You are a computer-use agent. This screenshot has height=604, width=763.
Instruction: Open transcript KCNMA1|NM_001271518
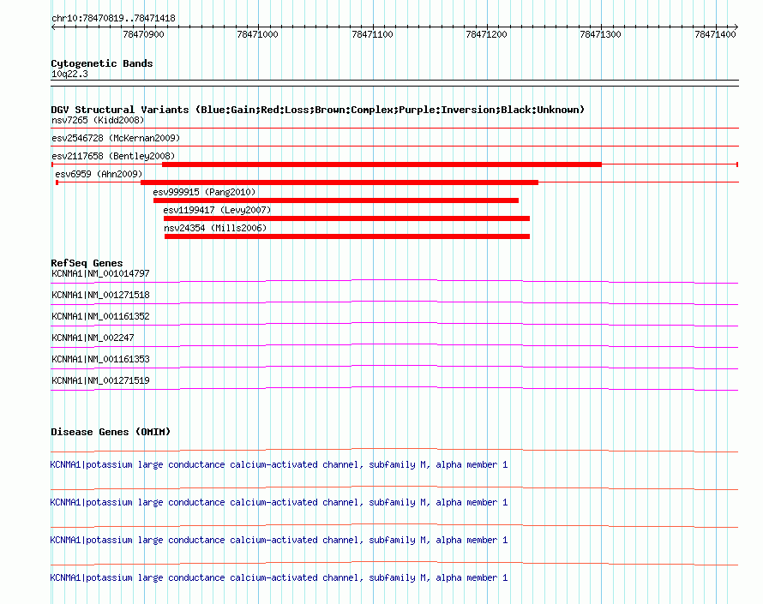click(100, 296)
